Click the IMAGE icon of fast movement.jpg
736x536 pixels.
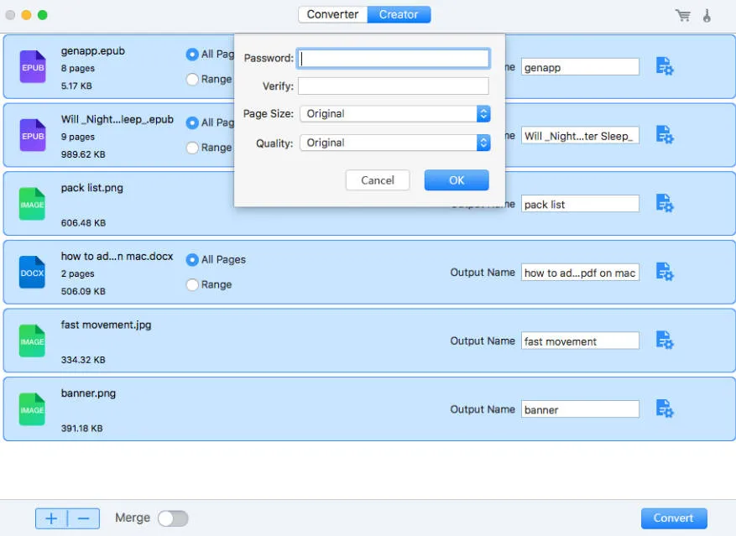point(32,341)
